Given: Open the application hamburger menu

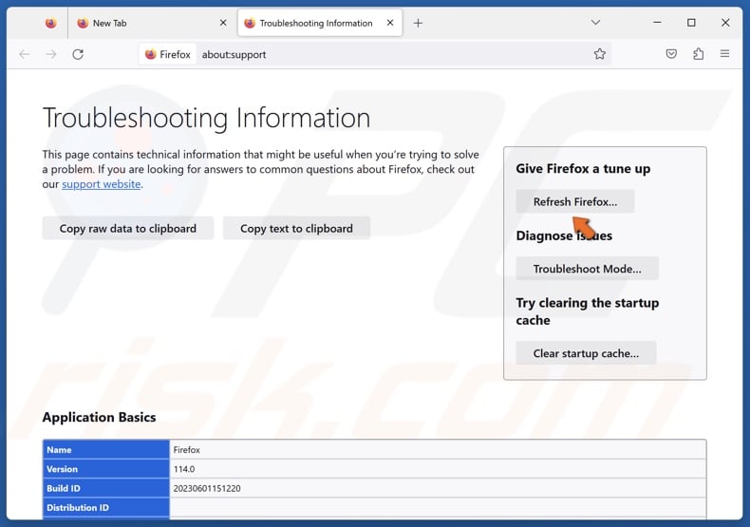Looking at the screenshot, I should pyautogui.click(x=724, y=54).
